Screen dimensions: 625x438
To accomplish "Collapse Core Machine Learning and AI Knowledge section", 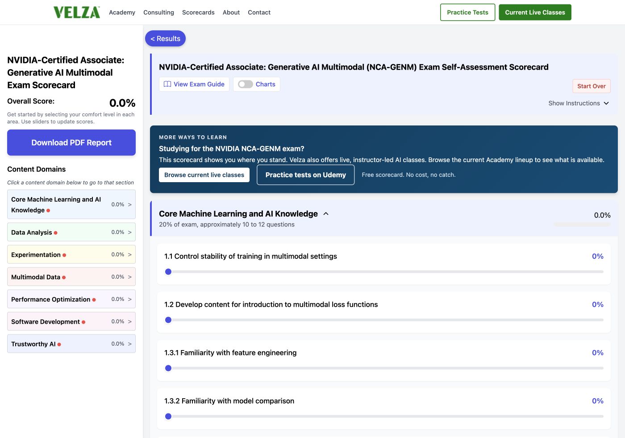I will pos(326,214).
